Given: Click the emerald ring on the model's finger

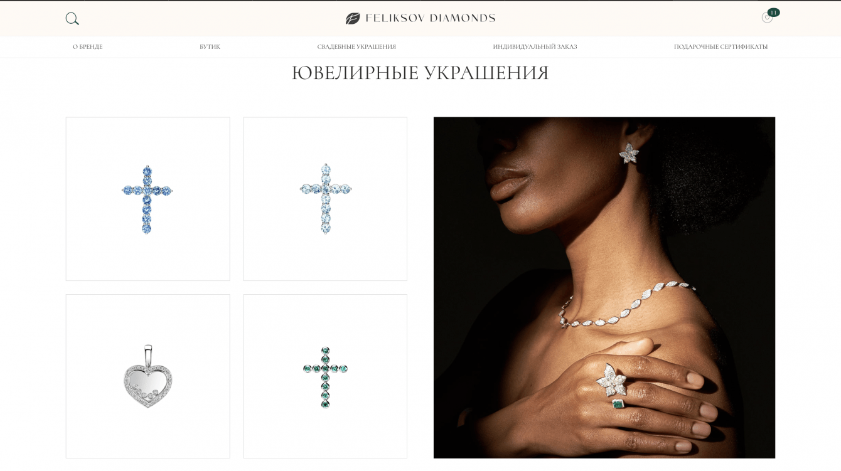Looking at the screenshot, I should pos(618,404).
